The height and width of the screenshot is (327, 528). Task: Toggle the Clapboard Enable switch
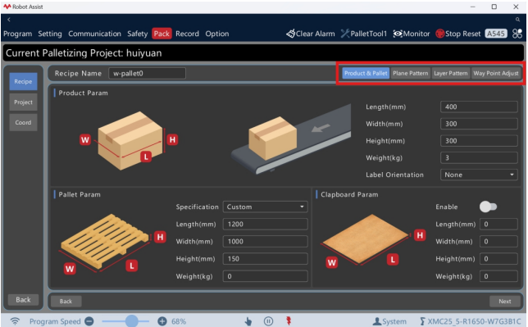488,207
